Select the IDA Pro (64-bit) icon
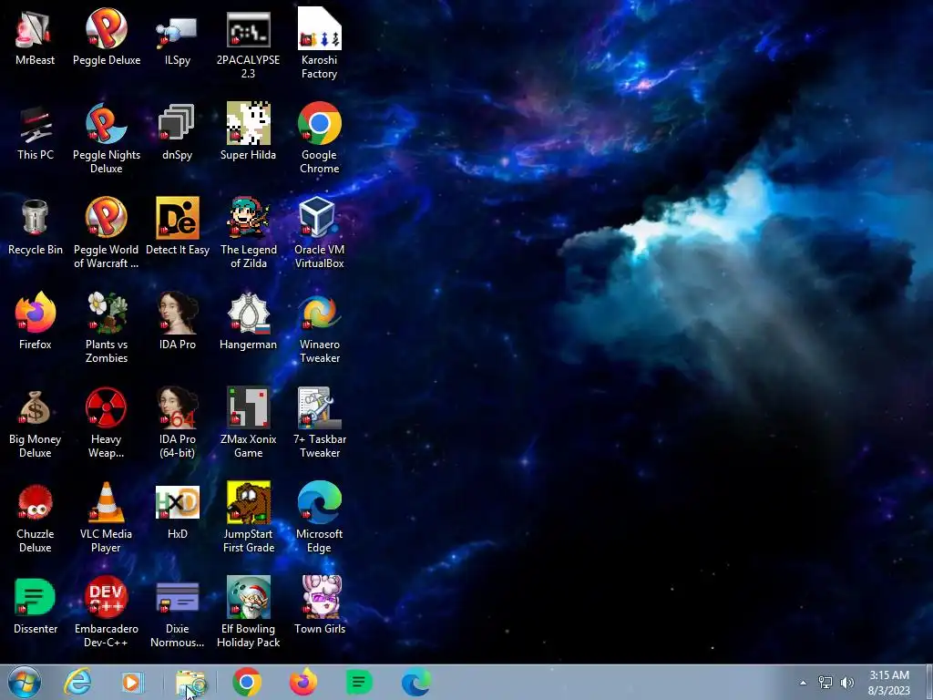The height and width of the screenshot is (700, 933). (x=178, y=423)
